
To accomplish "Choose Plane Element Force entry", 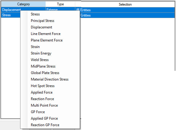I will (50, 40).
